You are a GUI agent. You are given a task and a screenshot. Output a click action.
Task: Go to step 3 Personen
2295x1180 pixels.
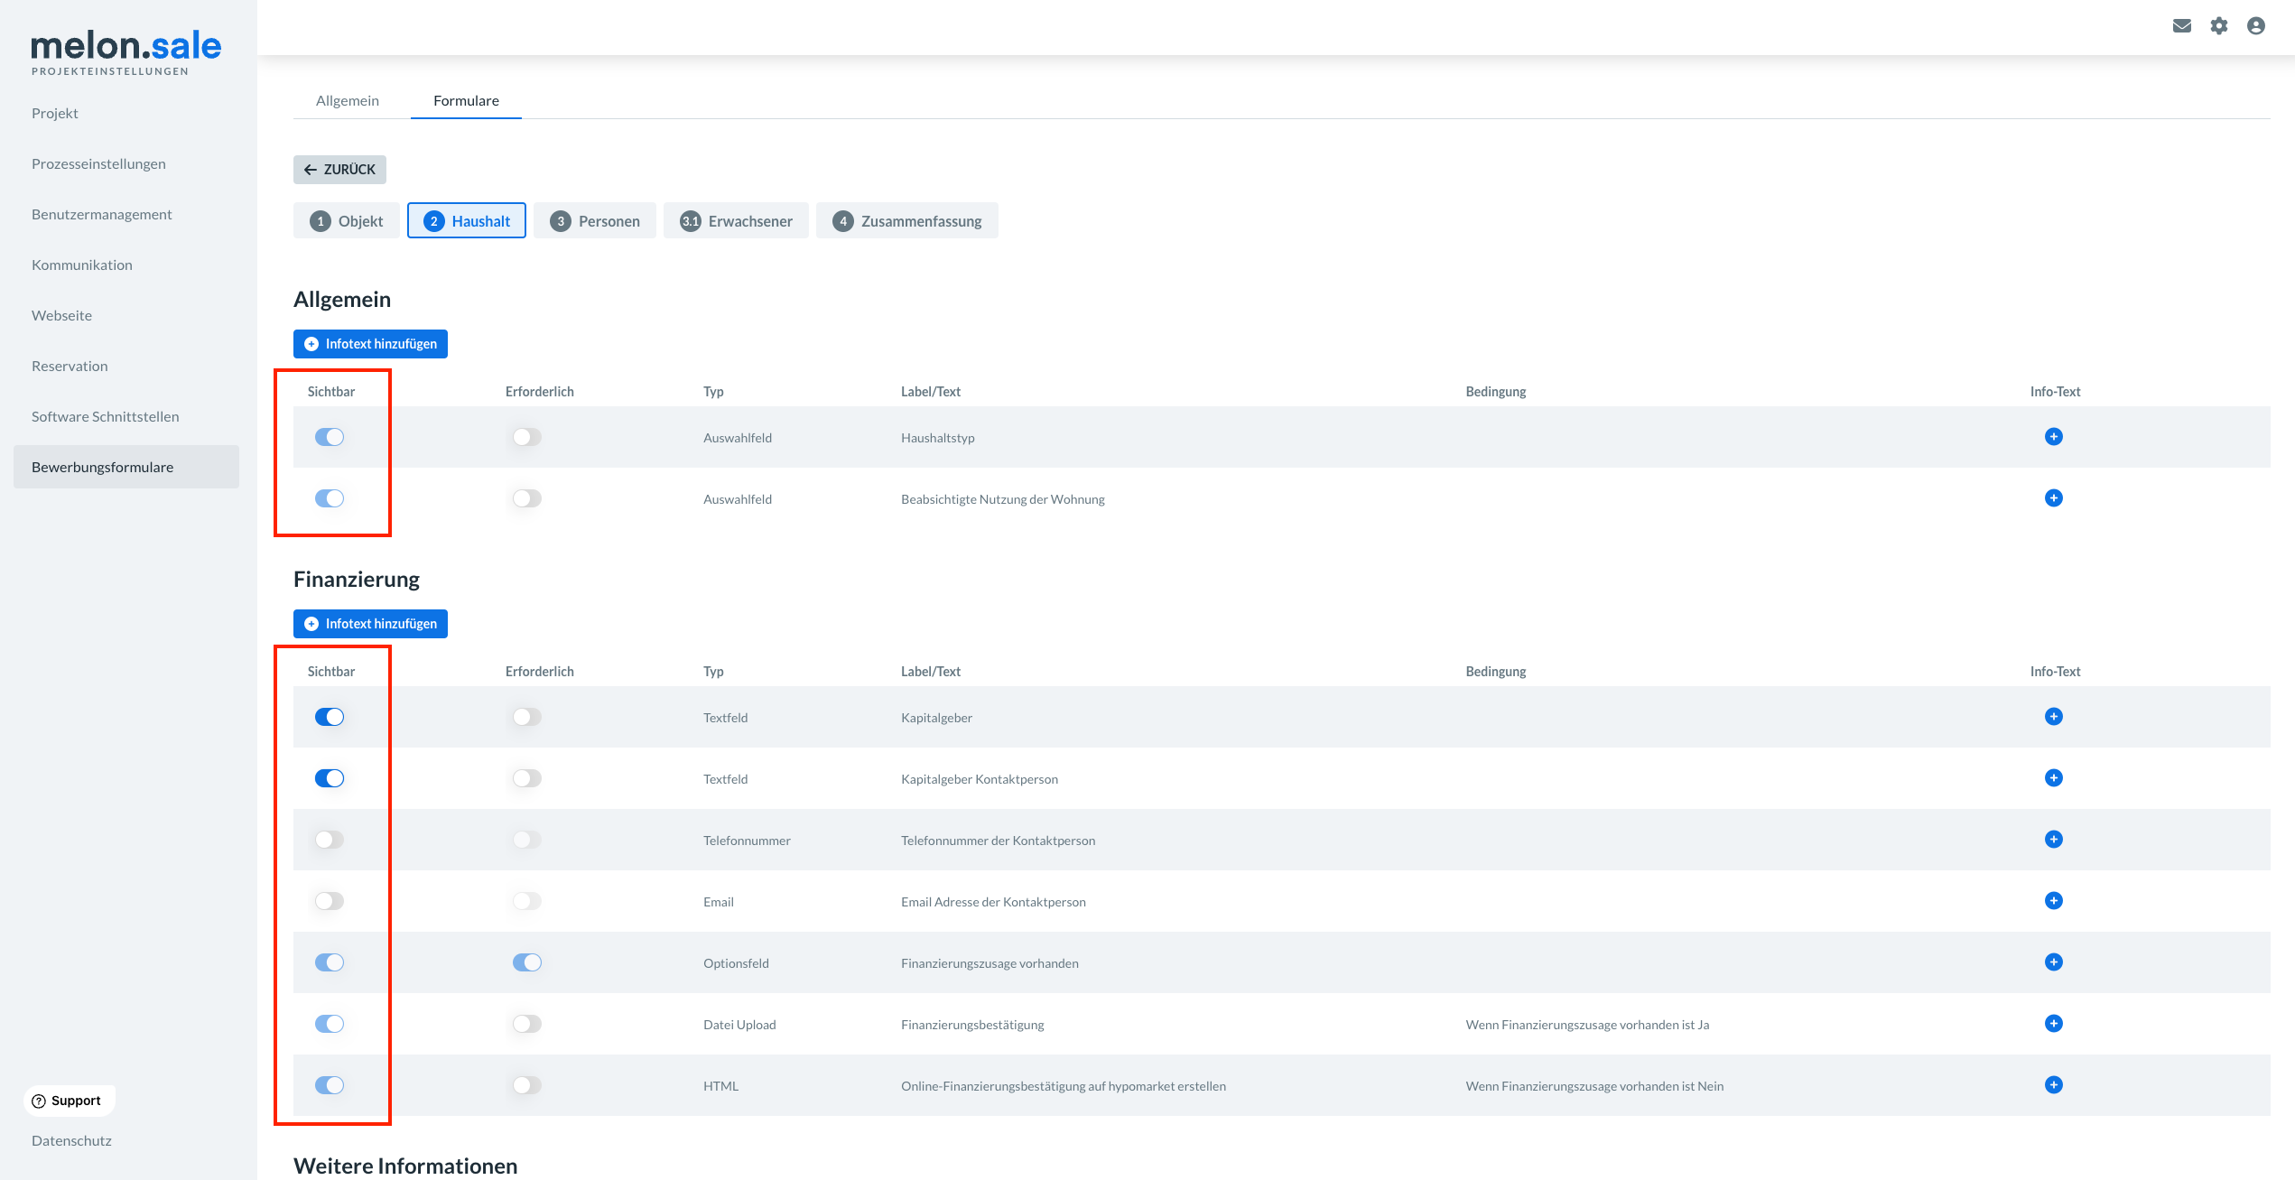[595, 221]
